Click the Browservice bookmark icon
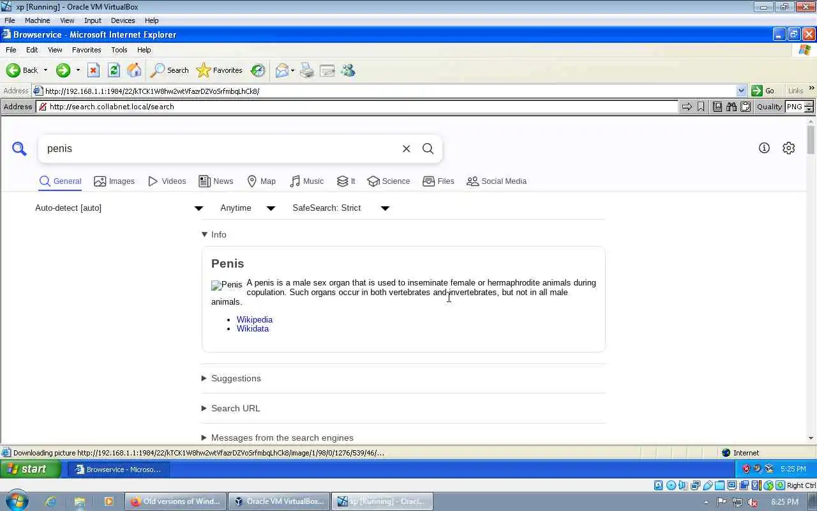The image size is (817, 511). click(701, 107)
